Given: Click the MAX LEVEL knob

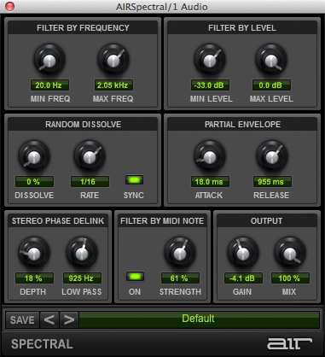Looking at the screenshot, I should (271, 60).
